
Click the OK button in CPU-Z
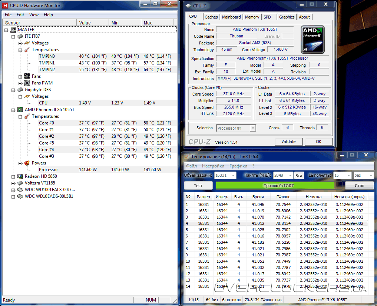tap(318, 142)
